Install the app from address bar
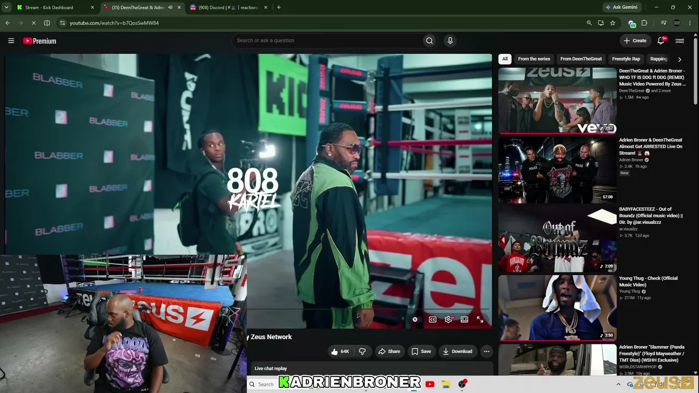 601,23
